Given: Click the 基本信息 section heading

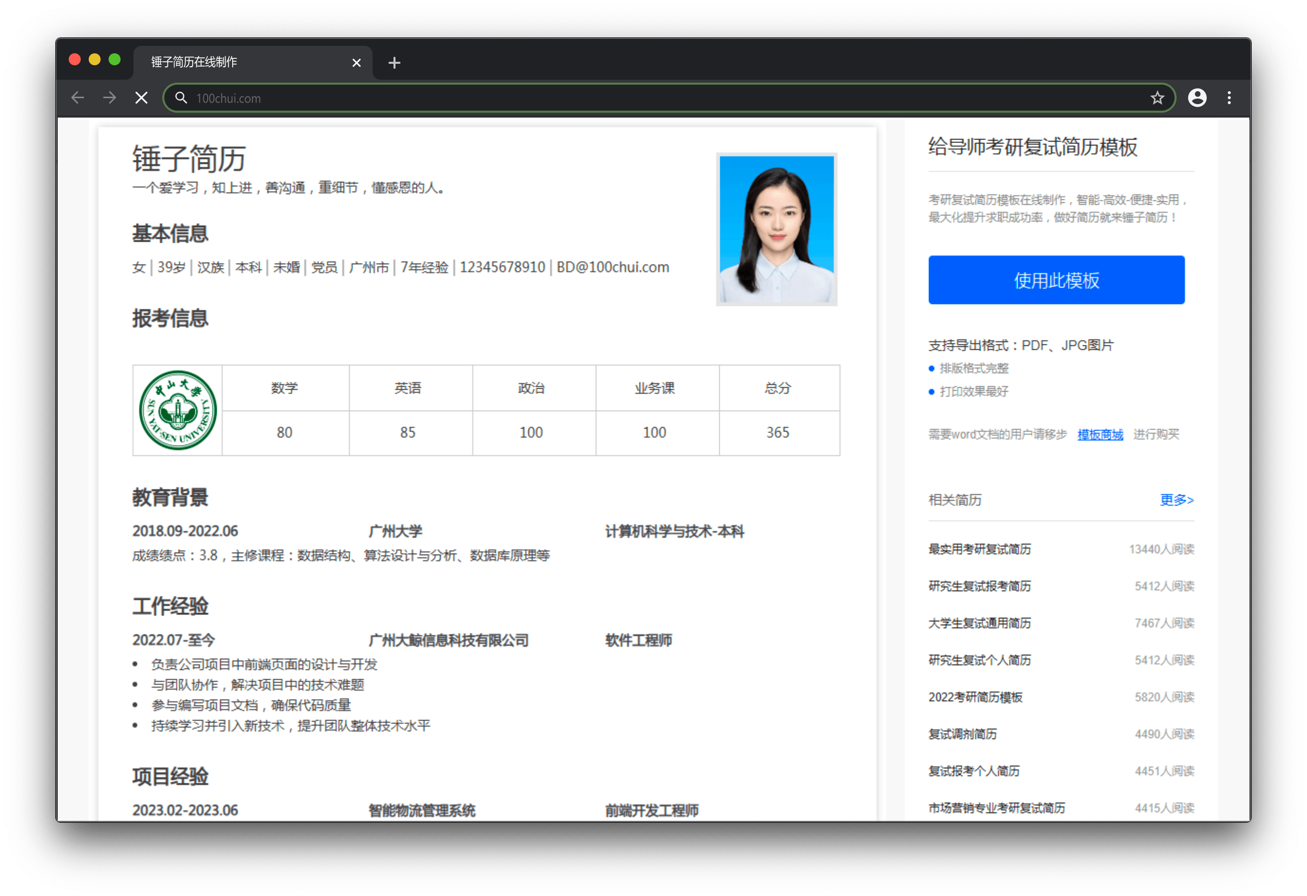Looking at the screenshot, I should 170,234.
